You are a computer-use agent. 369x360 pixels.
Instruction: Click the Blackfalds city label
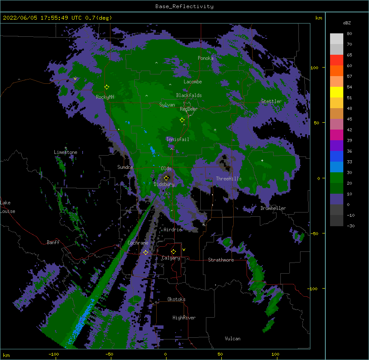point(189,95)
